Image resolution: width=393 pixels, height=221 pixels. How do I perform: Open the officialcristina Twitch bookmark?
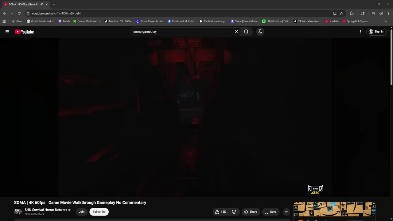(x=276, y=21)
